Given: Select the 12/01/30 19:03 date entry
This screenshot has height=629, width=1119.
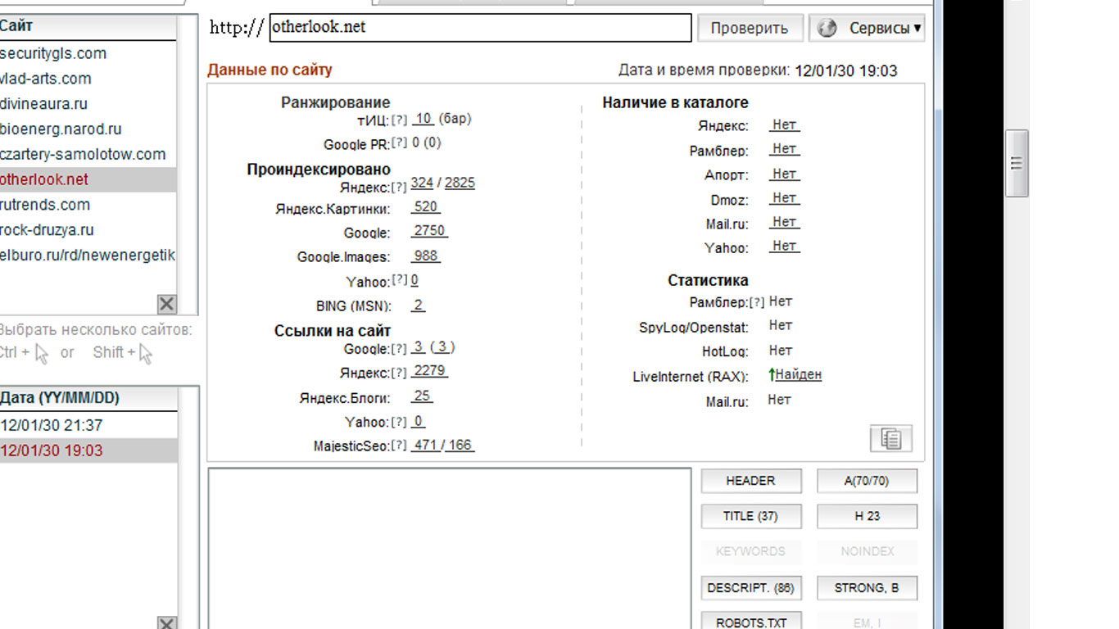Looking at the screenshot, I should point(88,451).
